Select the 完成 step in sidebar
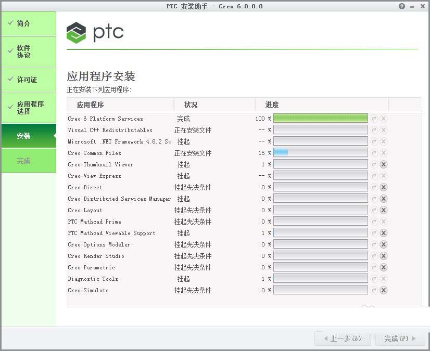Image resolution: width=430 pixels, height=351 pixels. click(29, 161)
